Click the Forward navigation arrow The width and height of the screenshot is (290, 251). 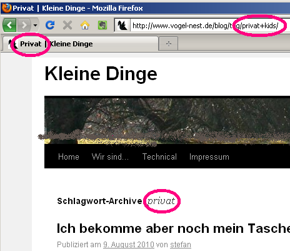24,25
